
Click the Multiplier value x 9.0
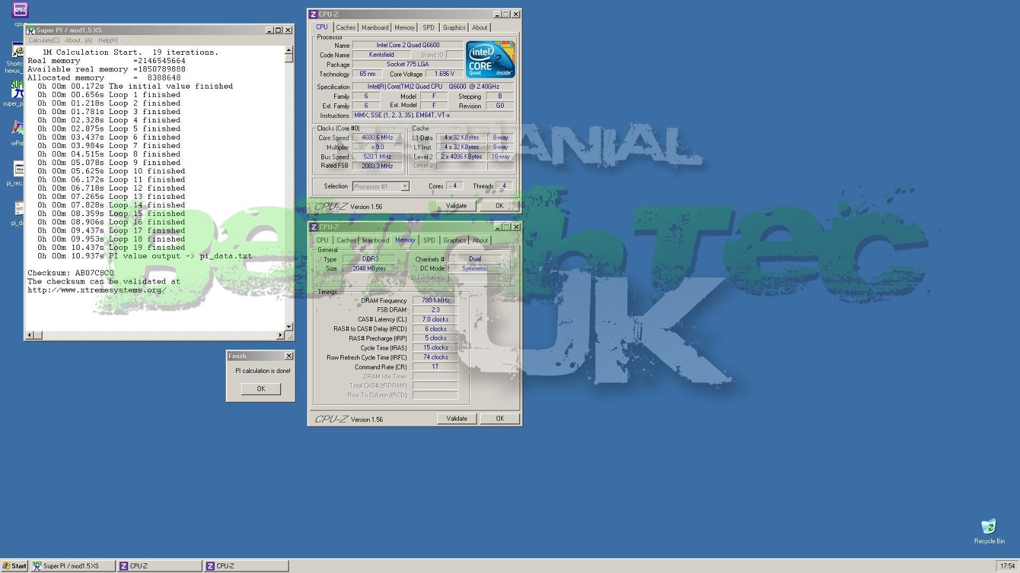click(x=377, y=147)
